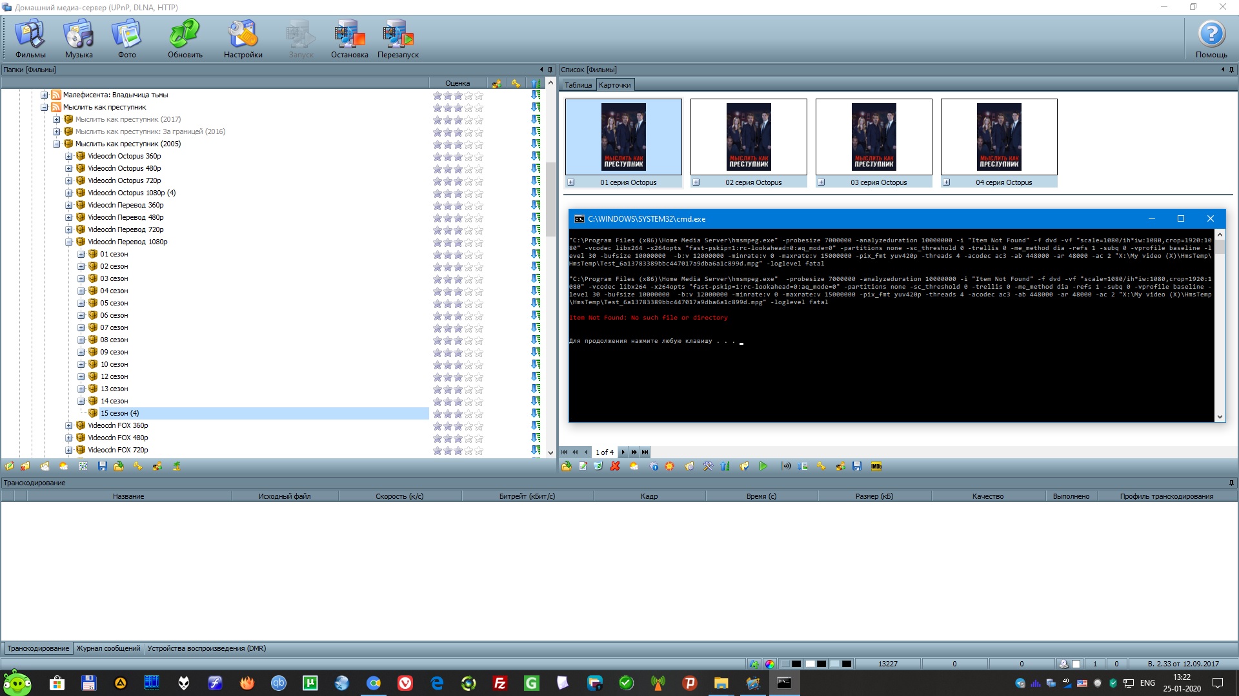Image resolution: width=1239 pixels, height=696 pixels.
Task: Open the Журнал сообщений tab
Action: pos(108,648)
